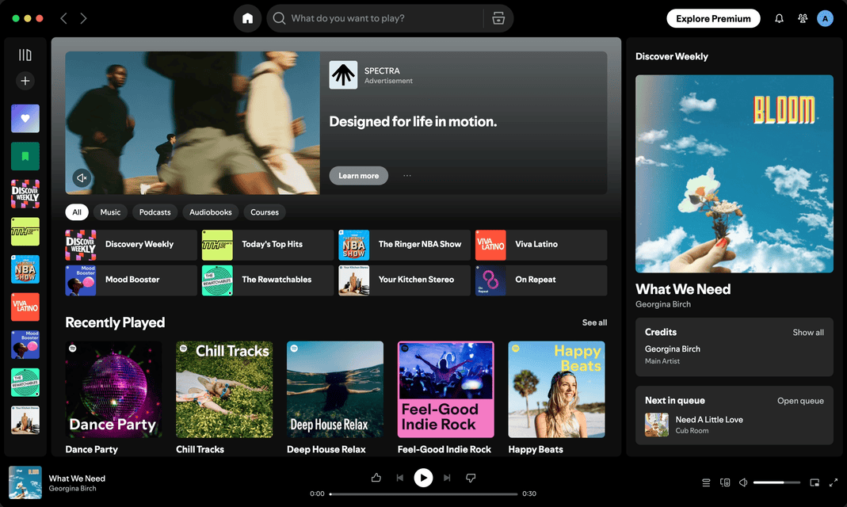Viewport: 847px width, 507px height.
Task: Toggle the Queue icon in player bar
Action: click(x=706, y=482)
